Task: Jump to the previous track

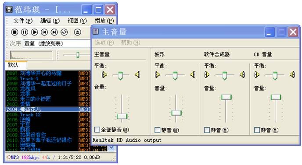Action: (x=44, y=32)
